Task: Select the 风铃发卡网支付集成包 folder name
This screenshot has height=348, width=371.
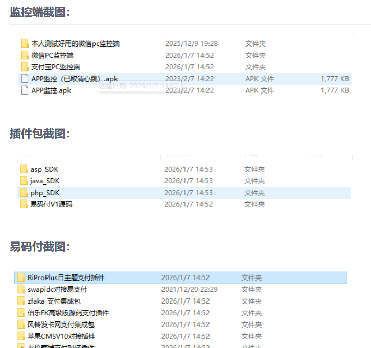Action: (x=61, y=324)
